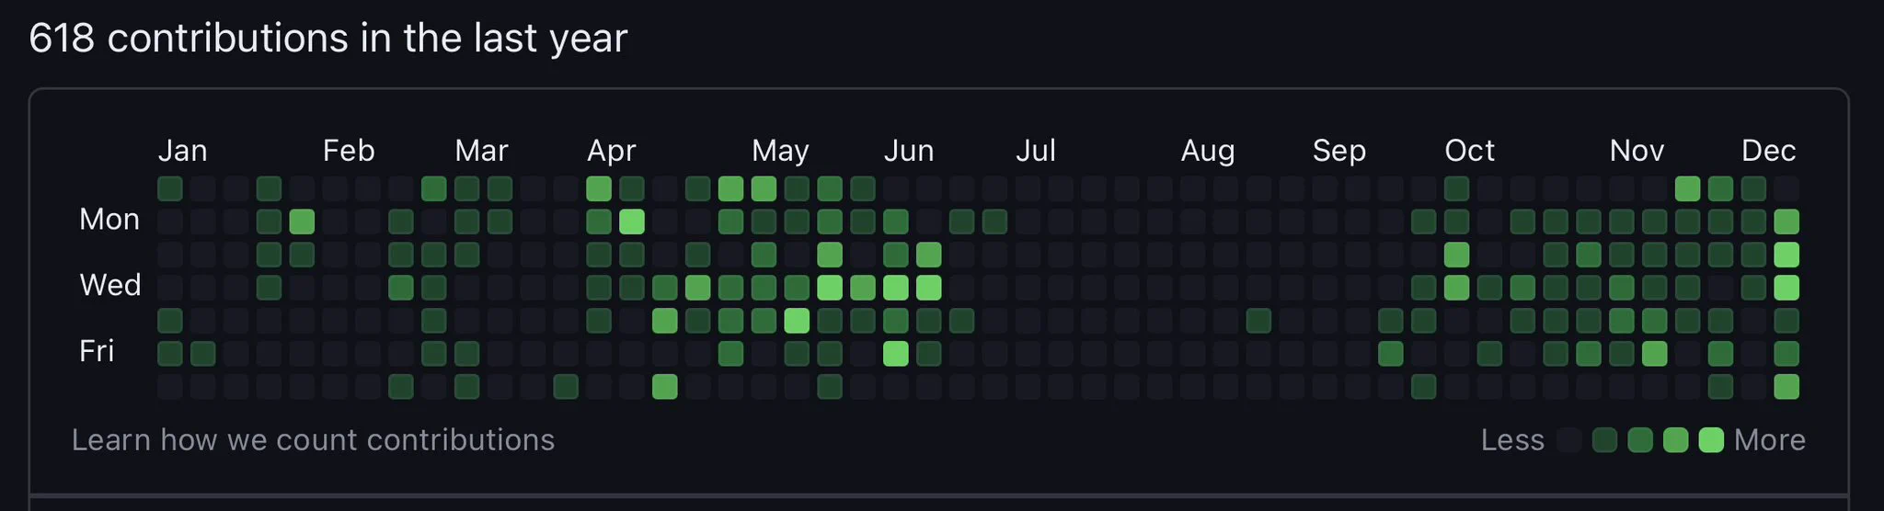The height and width of the screenshot is (511, 1884).
Task: Select the bright Wednesday cell under Oct label
Action: [1457, 288]
